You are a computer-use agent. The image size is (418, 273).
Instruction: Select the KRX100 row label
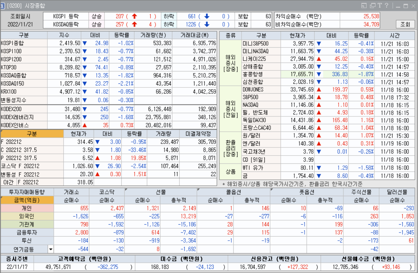[x=24, y=92]
